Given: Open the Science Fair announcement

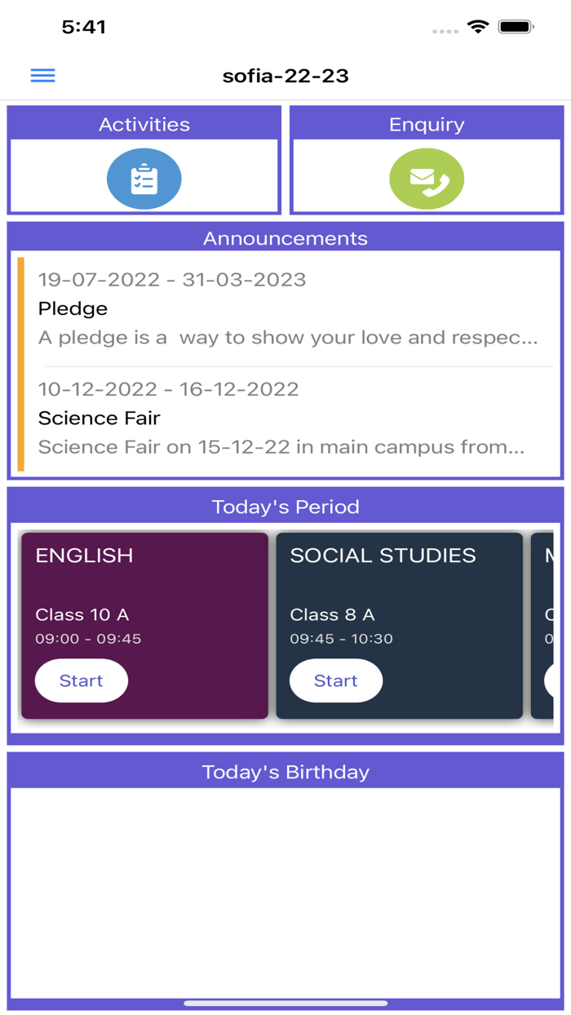Looking at the screenshot, I should tap(285, 417).
